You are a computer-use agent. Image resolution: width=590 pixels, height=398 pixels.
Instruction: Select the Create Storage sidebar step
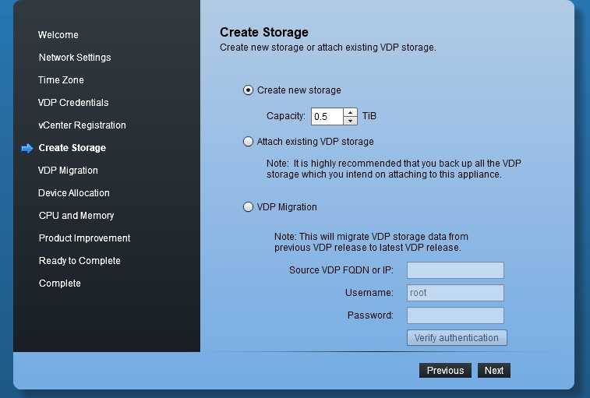click(72, 148)
